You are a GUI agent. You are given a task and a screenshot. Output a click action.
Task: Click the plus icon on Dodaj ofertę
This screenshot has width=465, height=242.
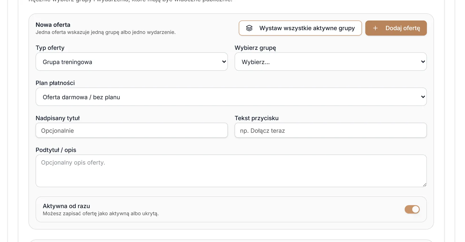pos(375,28)
